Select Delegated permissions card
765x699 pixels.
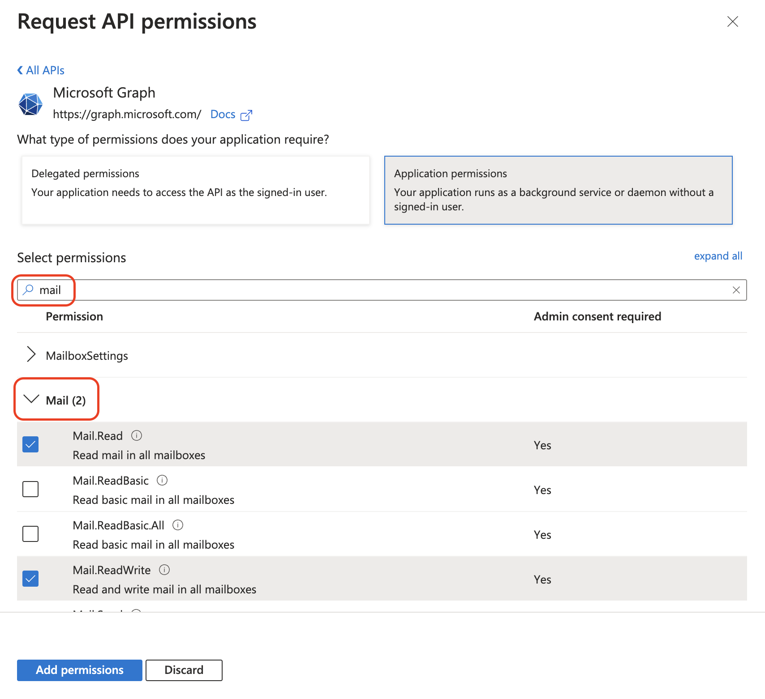(x=196, y=190)
